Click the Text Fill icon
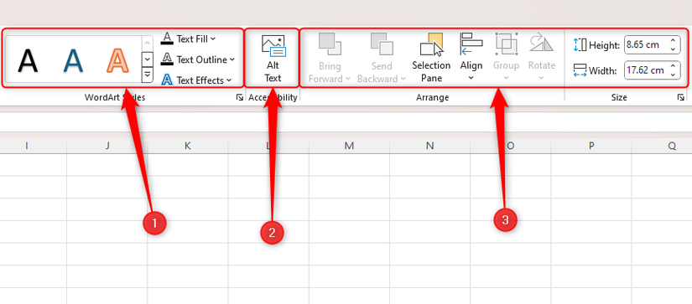Image resolution: width=692 pixels, height=304 pixels. [167, 39]
